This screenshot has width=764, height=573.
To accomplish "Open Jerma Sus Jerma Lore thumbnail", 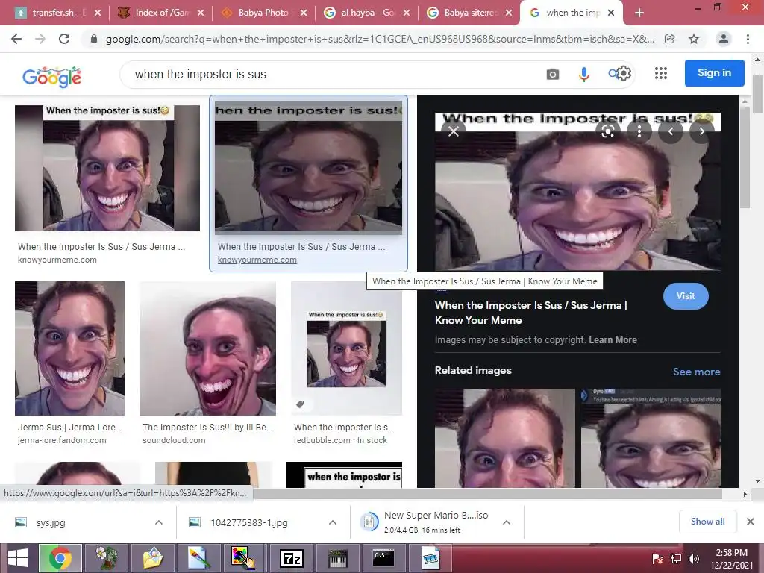I will (69, 348).
